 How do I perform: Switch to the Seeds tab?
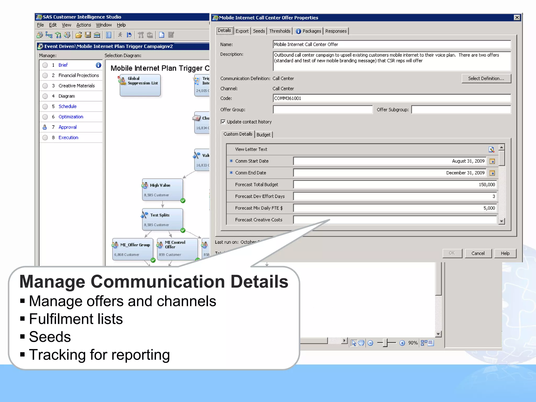point(259,31)
